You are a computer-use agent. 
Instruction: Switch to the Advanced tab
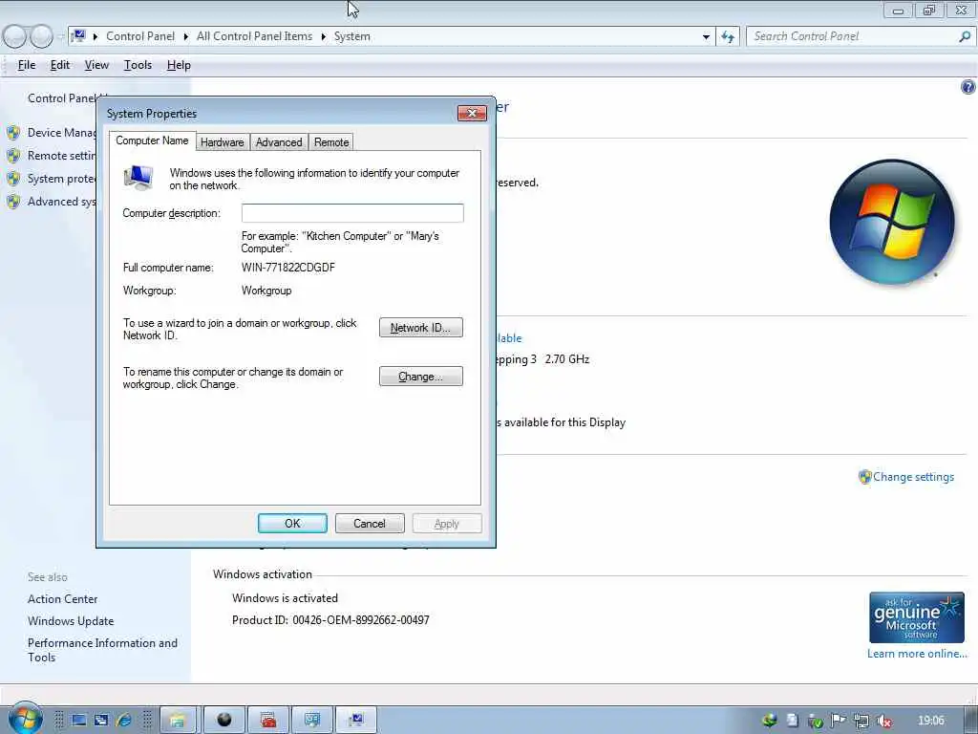coord(279,142)
